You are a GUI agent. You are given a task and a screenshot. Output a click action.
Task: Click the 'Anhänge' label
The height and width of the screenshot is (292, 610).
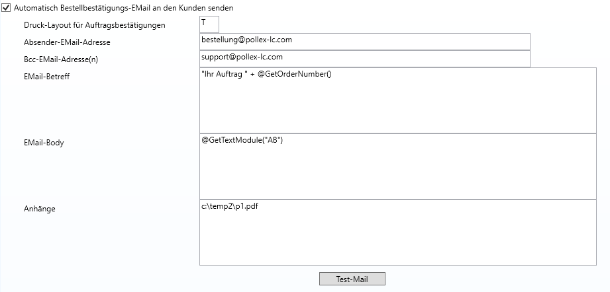click(39, 209)
